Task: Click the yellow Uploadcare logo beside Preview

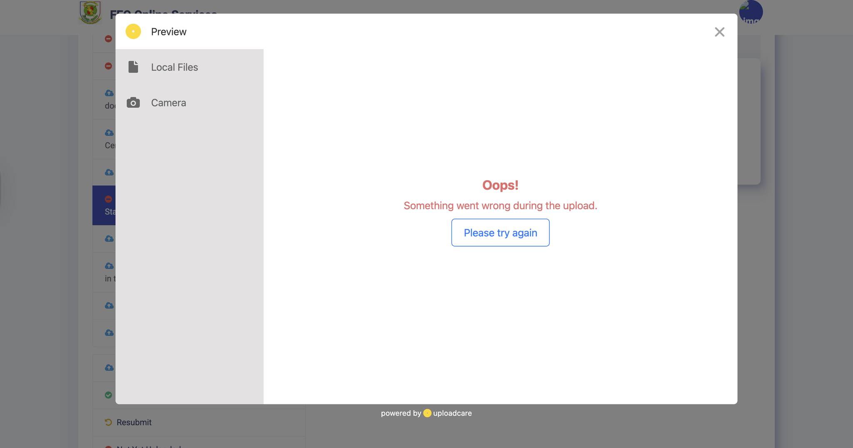Action: point(133,32)
